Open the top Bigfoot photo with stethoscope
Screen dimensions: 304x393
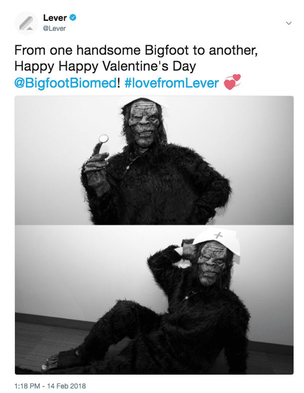pos(154,160)
